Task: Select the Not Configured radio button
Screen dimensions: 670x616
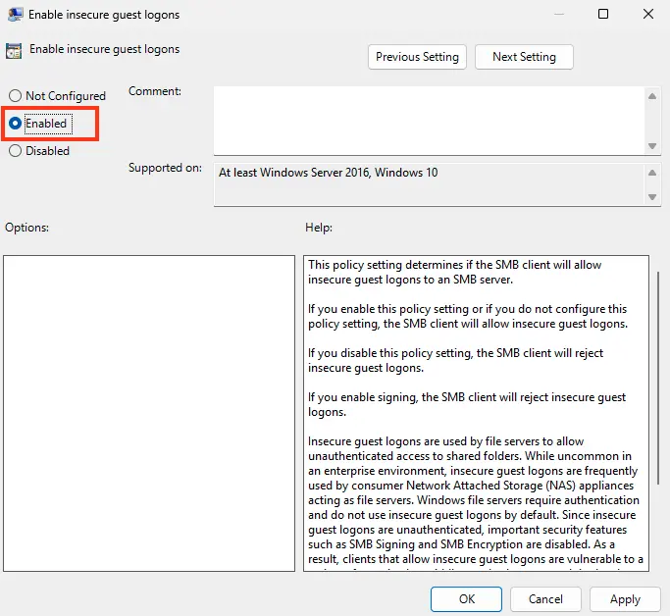Action: click(x=16, y=96)
